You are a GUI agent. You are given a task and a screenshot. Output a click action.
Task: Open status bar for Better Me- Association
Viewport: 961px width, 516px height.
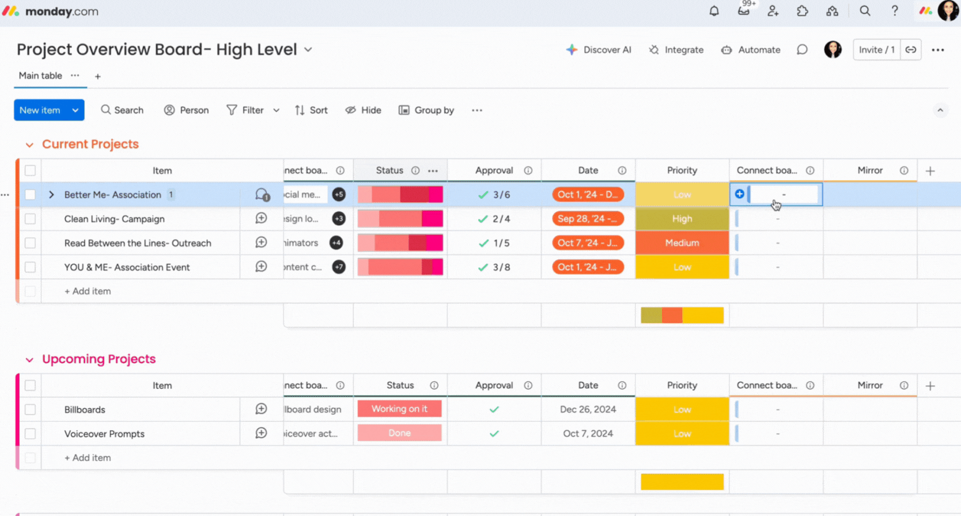pyautogui.click(x=400, y=195)
